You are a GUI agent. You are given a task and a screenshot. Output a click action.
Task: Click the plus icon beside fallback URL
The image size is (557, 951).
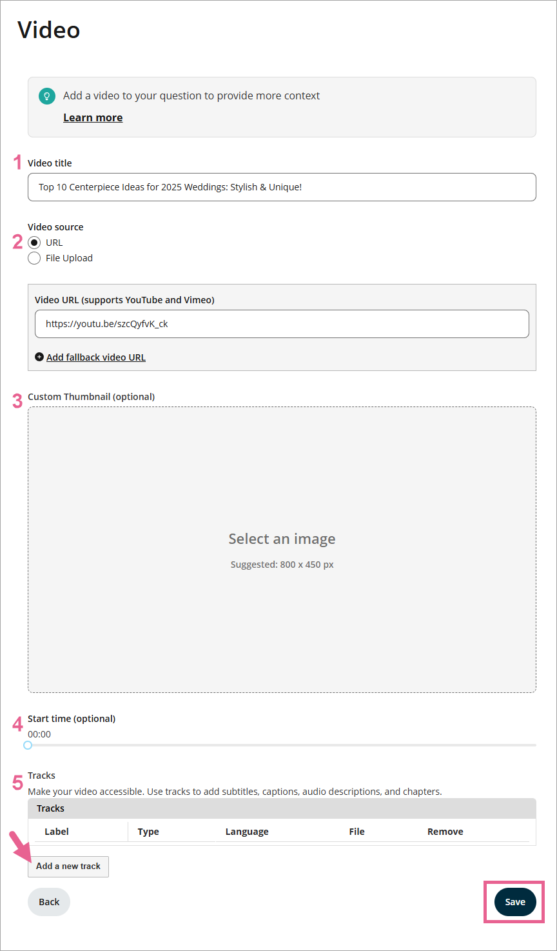[39, 357]
